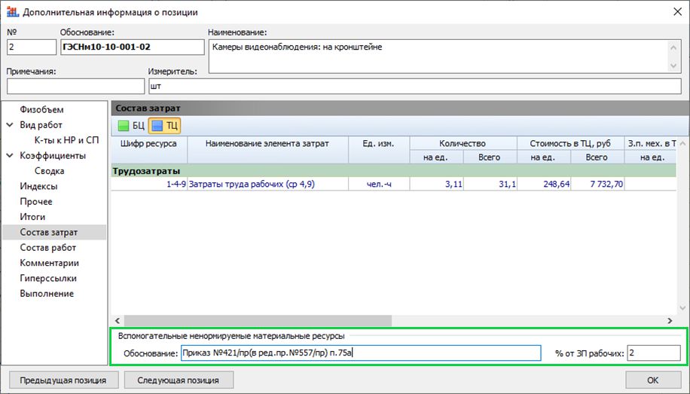The image size is (690, 394).
Task: Open the Вид работ section
Action: [x=41, y=125]
